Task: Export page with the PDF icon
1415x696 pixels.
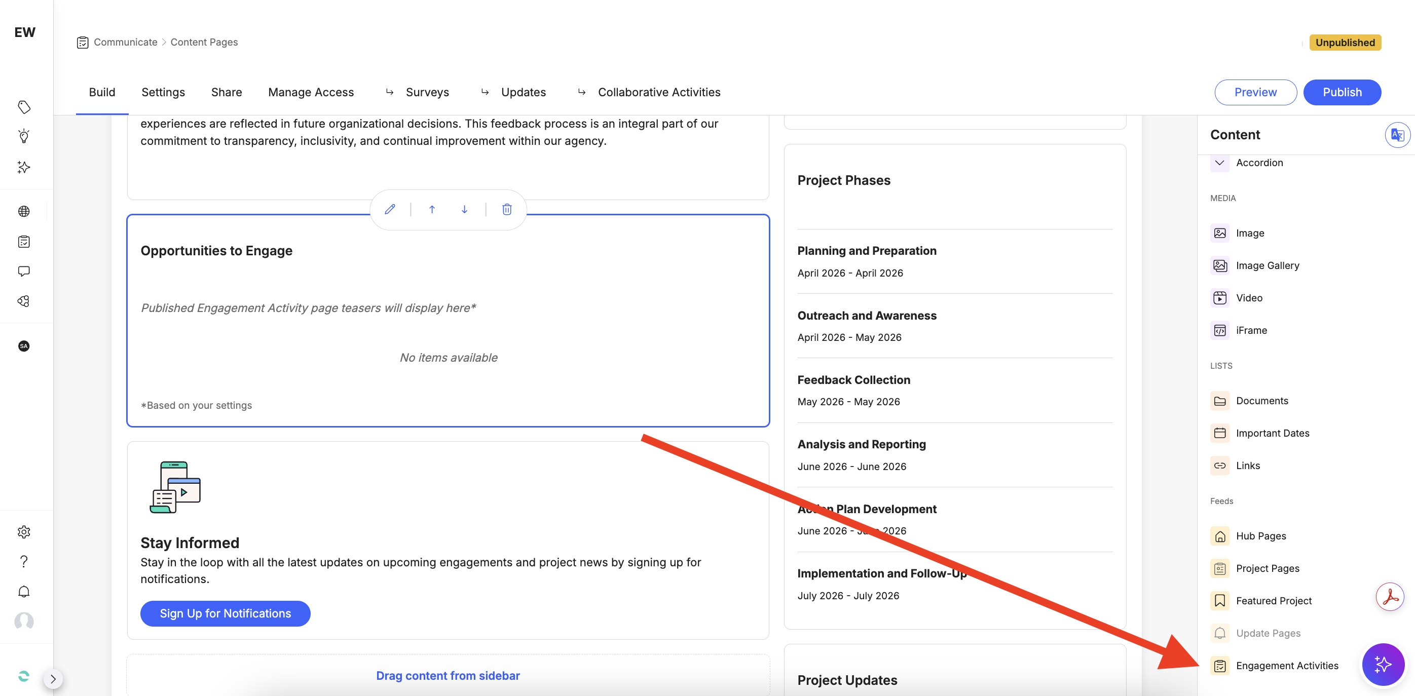Action: pos(1390,597)
